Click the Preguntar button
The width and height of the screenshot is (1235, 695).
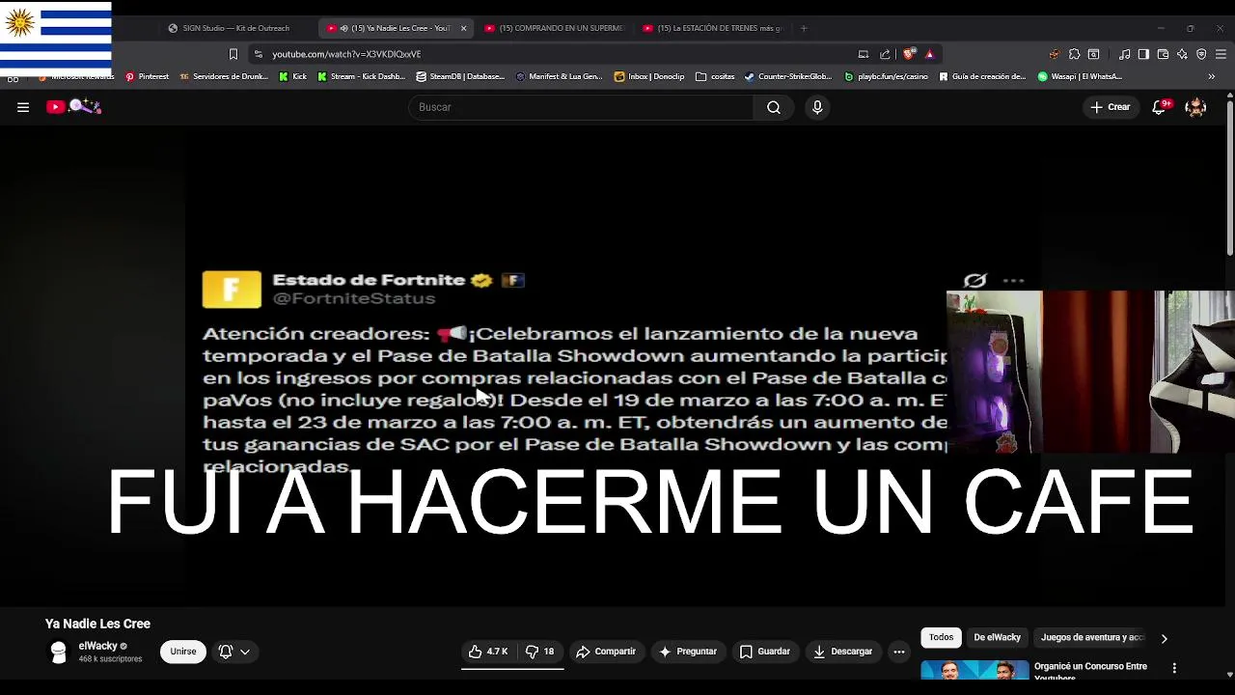pyautogui.click(x=688, y=652)
